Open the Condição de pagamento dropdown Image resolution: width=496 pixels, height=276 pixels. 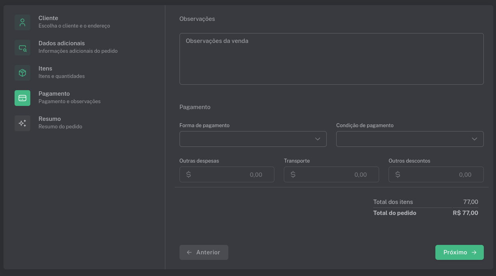[409, 139]
